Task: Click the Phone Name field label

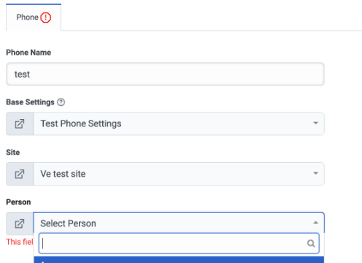Action: [28, 53]
